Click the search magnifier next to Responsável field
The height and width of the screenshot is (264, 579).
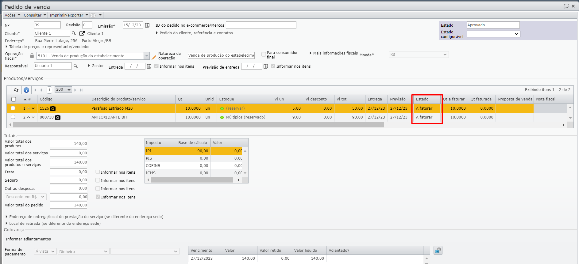tap(75, 66)
